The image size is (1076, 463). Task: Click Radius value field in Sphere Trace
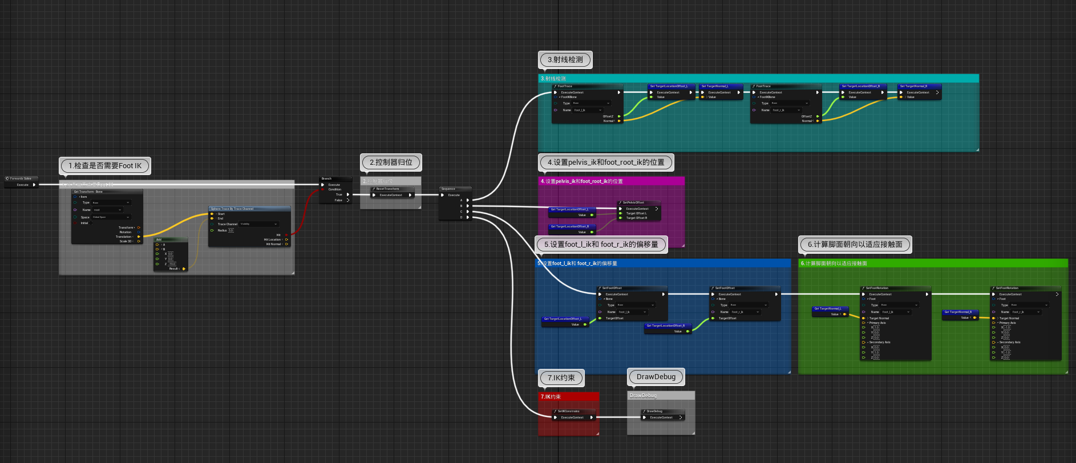point(231,230)
